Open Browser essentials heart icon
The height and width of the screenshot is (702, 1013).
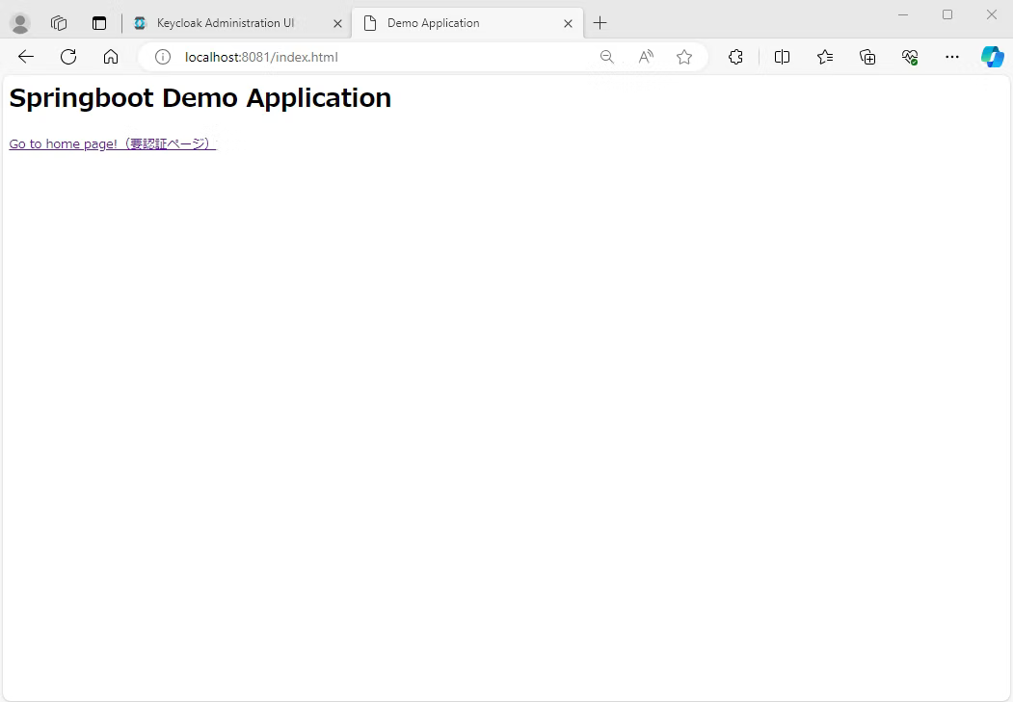(910, 57)
